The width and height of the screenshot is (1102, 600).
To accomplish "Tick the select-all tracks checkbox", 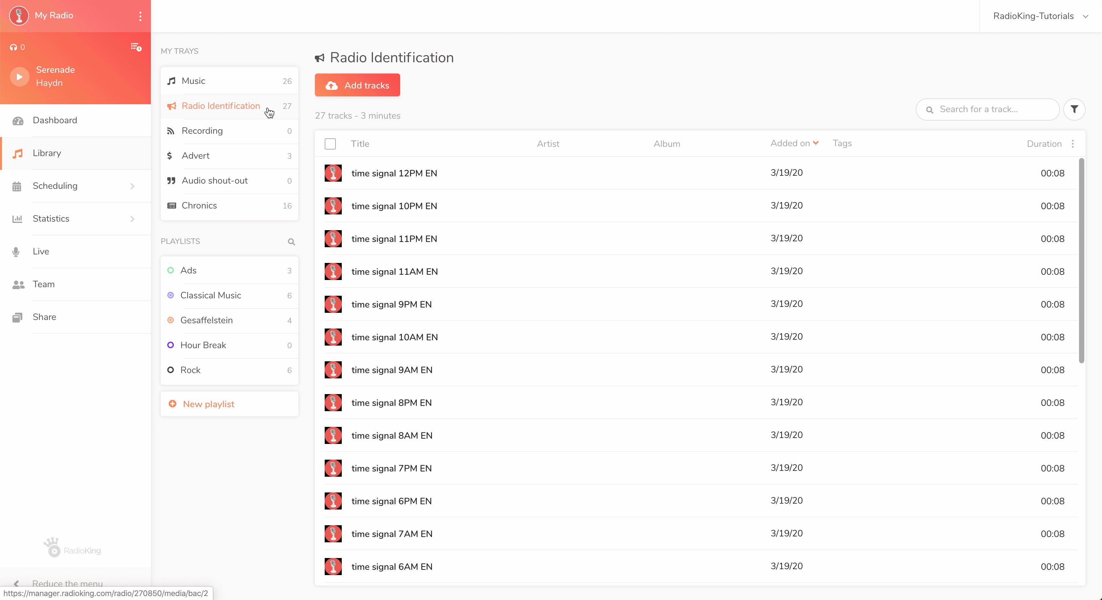I will coord(330,144).
